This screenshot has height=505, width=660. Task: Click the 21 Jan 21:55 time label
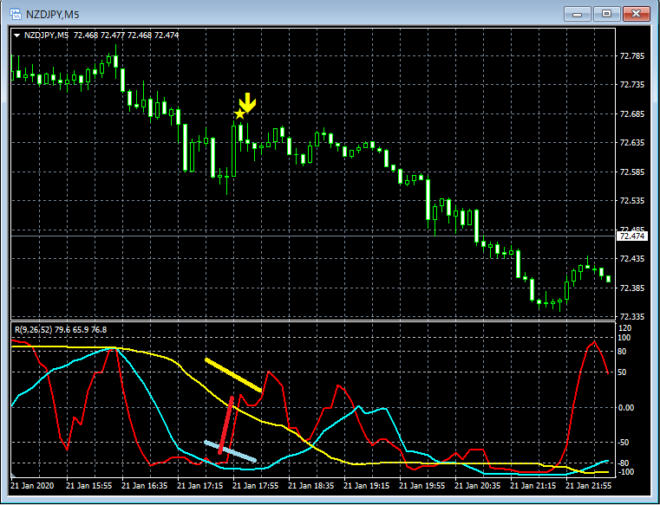[x=588, y=486]
